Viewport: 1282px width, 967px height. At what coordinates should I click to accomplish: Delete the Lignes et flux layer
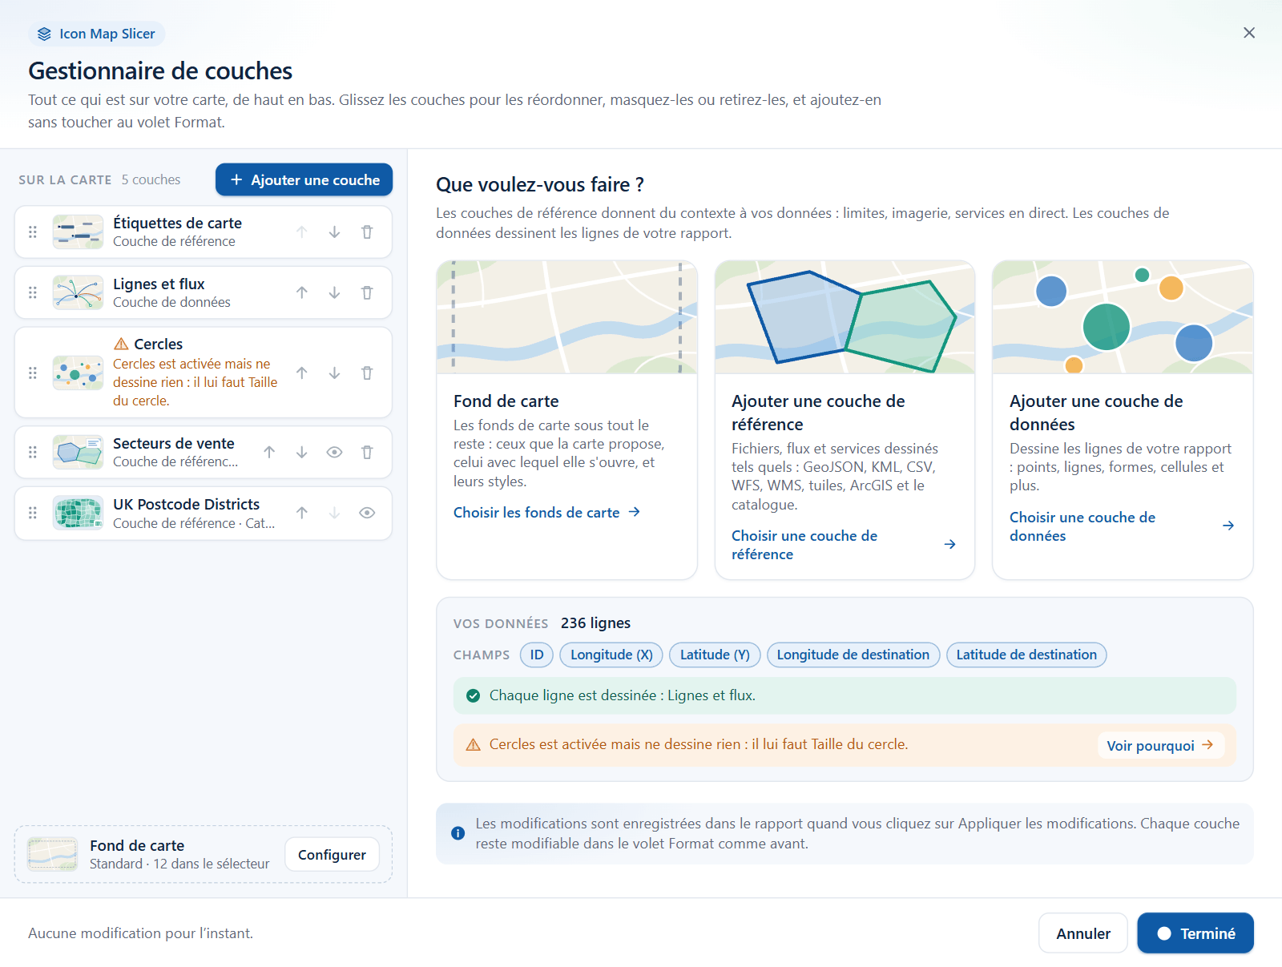pyautogui.click(x=367, y=293)
